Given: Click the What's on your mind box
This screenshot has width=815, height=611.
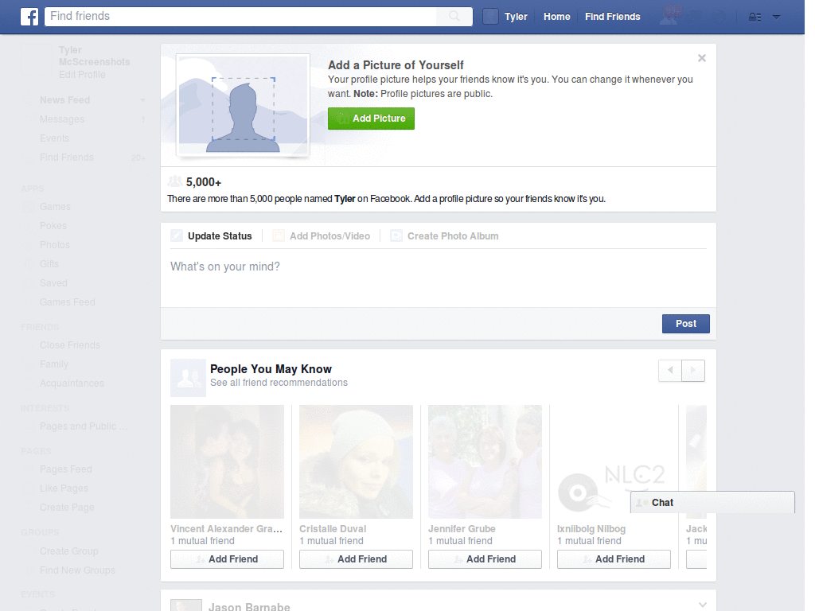Looking at the screenshot, I should click(439, 278).
